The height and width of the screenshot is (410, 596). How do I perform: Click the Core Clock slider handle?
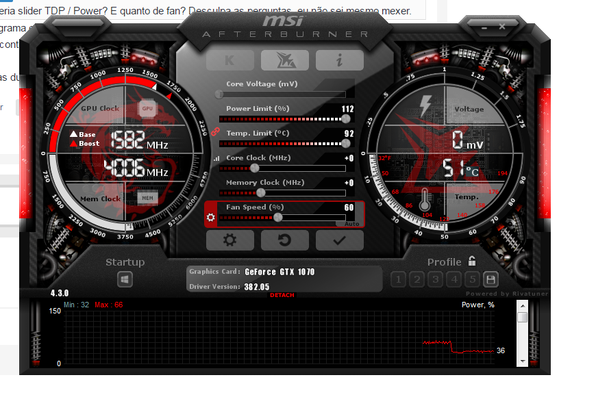[255, 168]
